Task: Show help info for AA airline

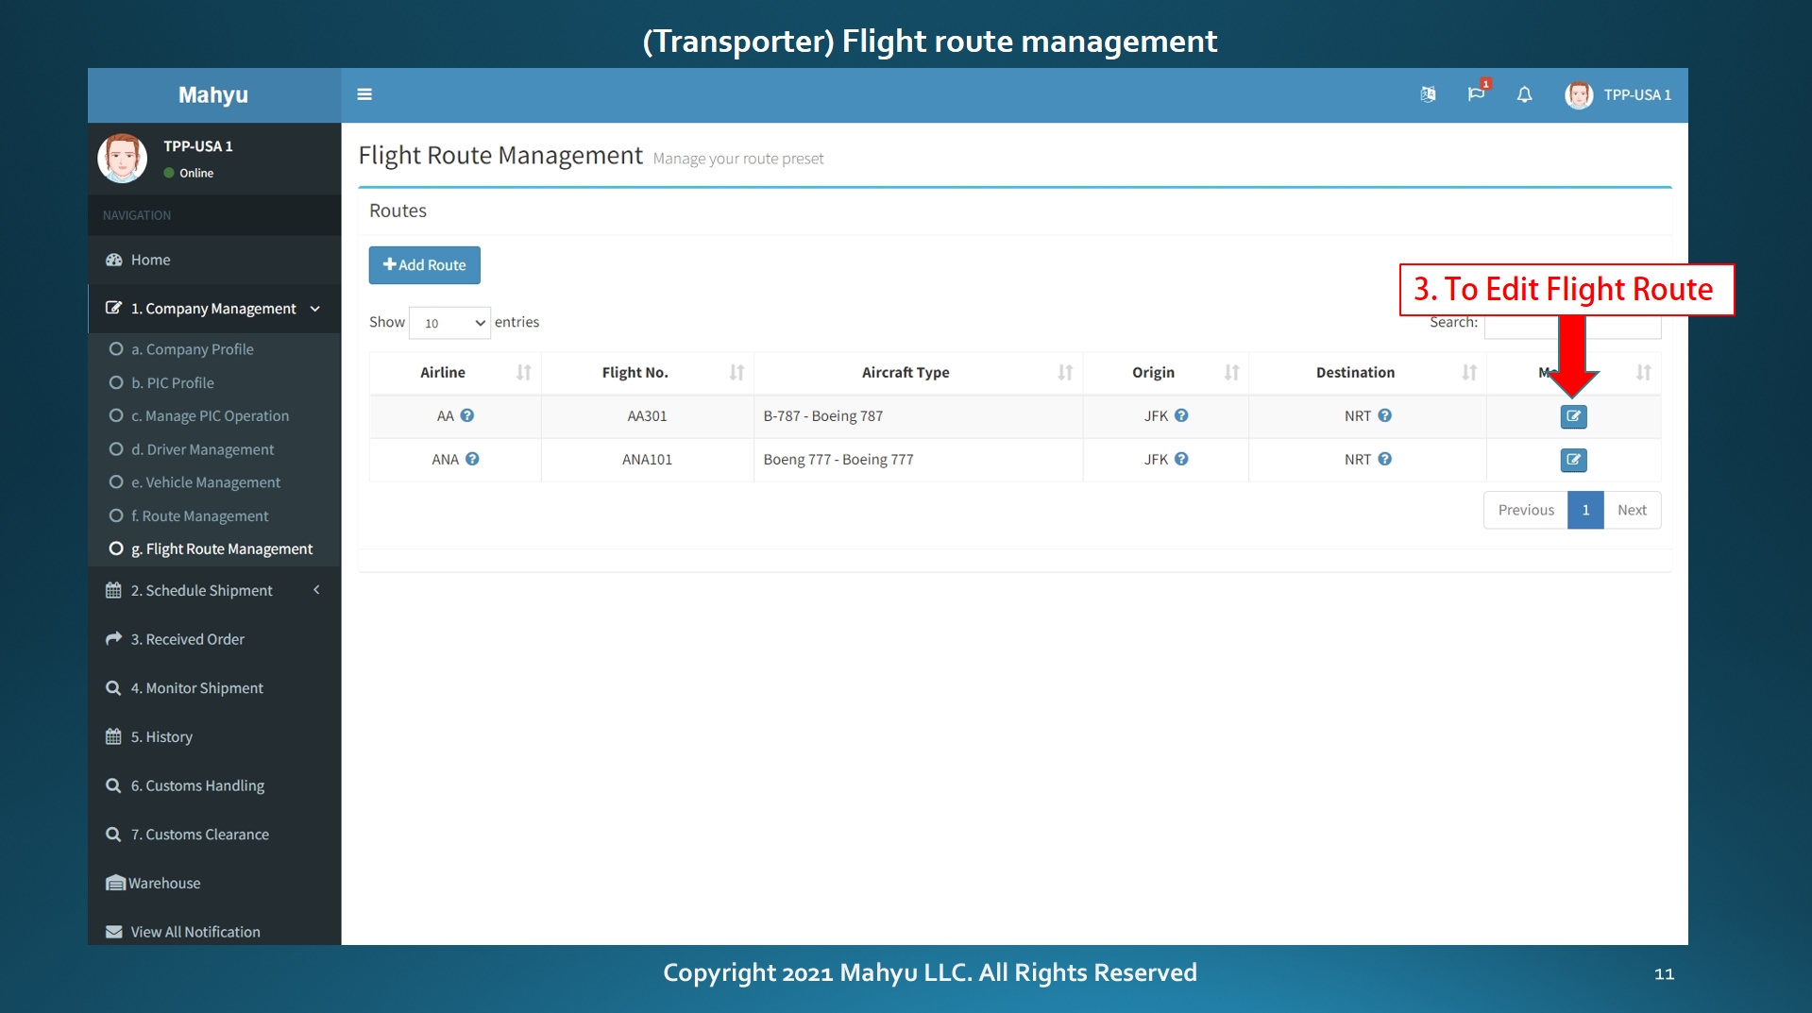Action: pos(467,415)
